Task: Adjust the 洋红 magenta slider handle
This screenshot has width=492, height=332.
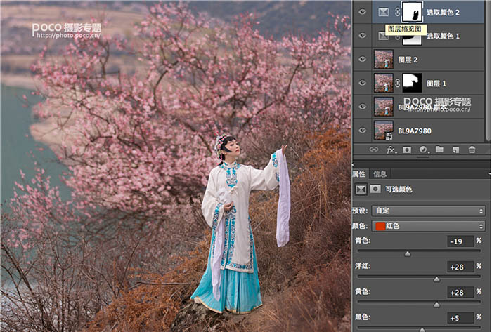Action: [x=436, y=279]
